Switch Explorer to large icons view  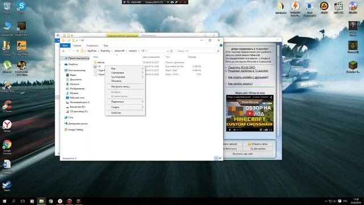point(220,158)
